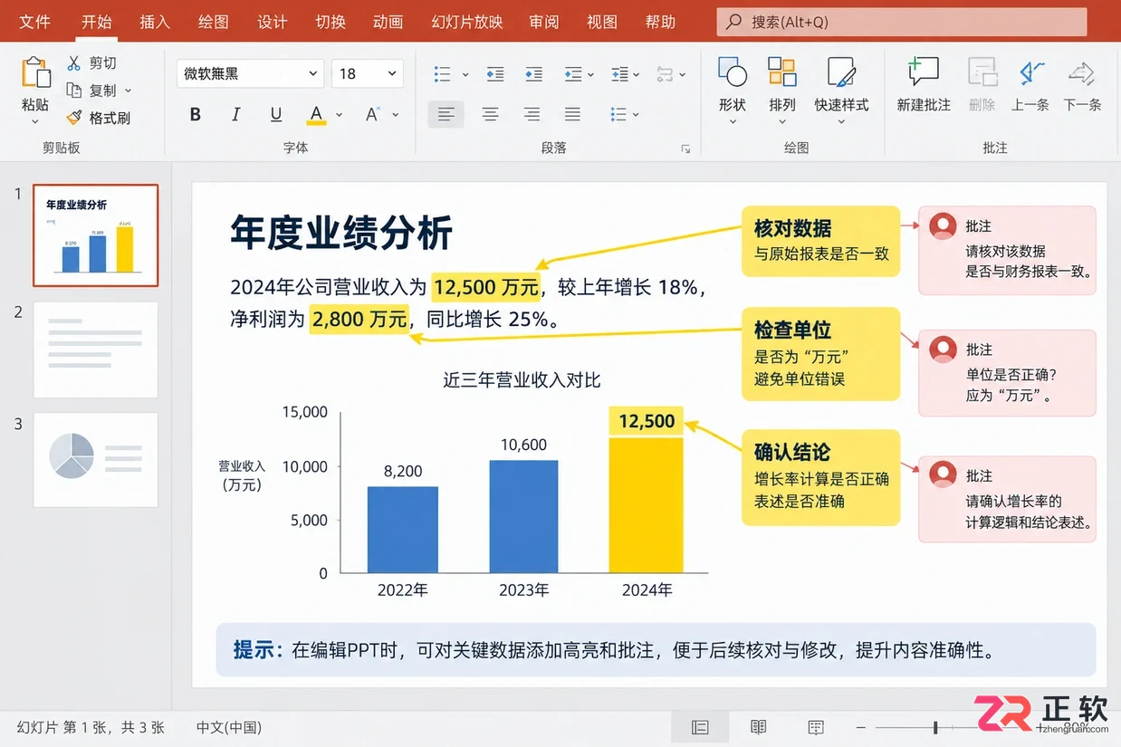Click the 粘贴 (Paste) clipboard icon
This screenshot has width=1121, height=747.
point(35,74)
